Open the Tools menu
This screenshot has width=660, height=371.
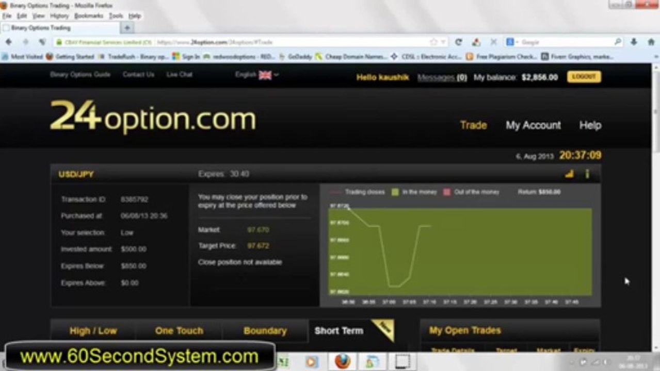tap(116, 16)
